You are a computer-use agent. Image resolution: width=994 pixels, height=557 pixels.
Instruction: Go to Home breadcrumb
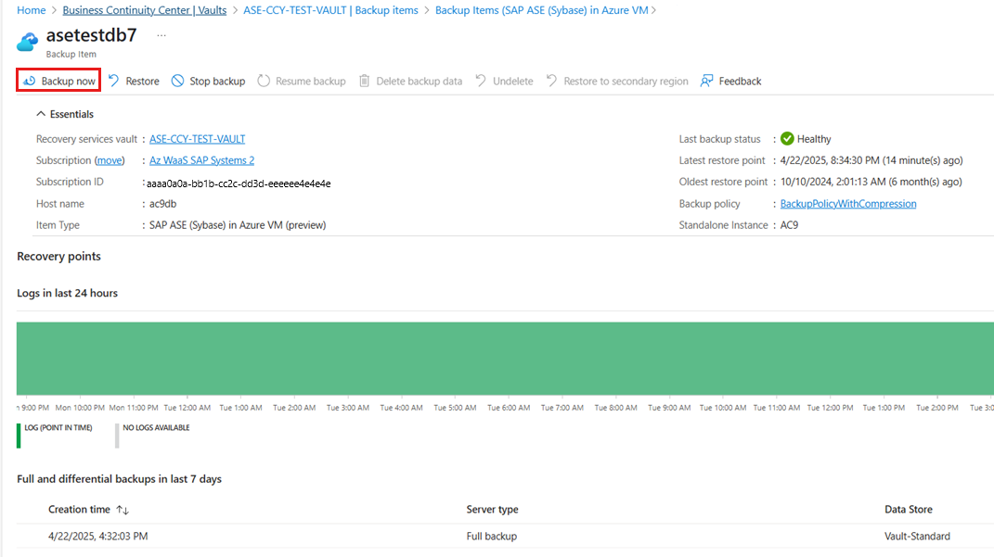click(x=31, y=10)
